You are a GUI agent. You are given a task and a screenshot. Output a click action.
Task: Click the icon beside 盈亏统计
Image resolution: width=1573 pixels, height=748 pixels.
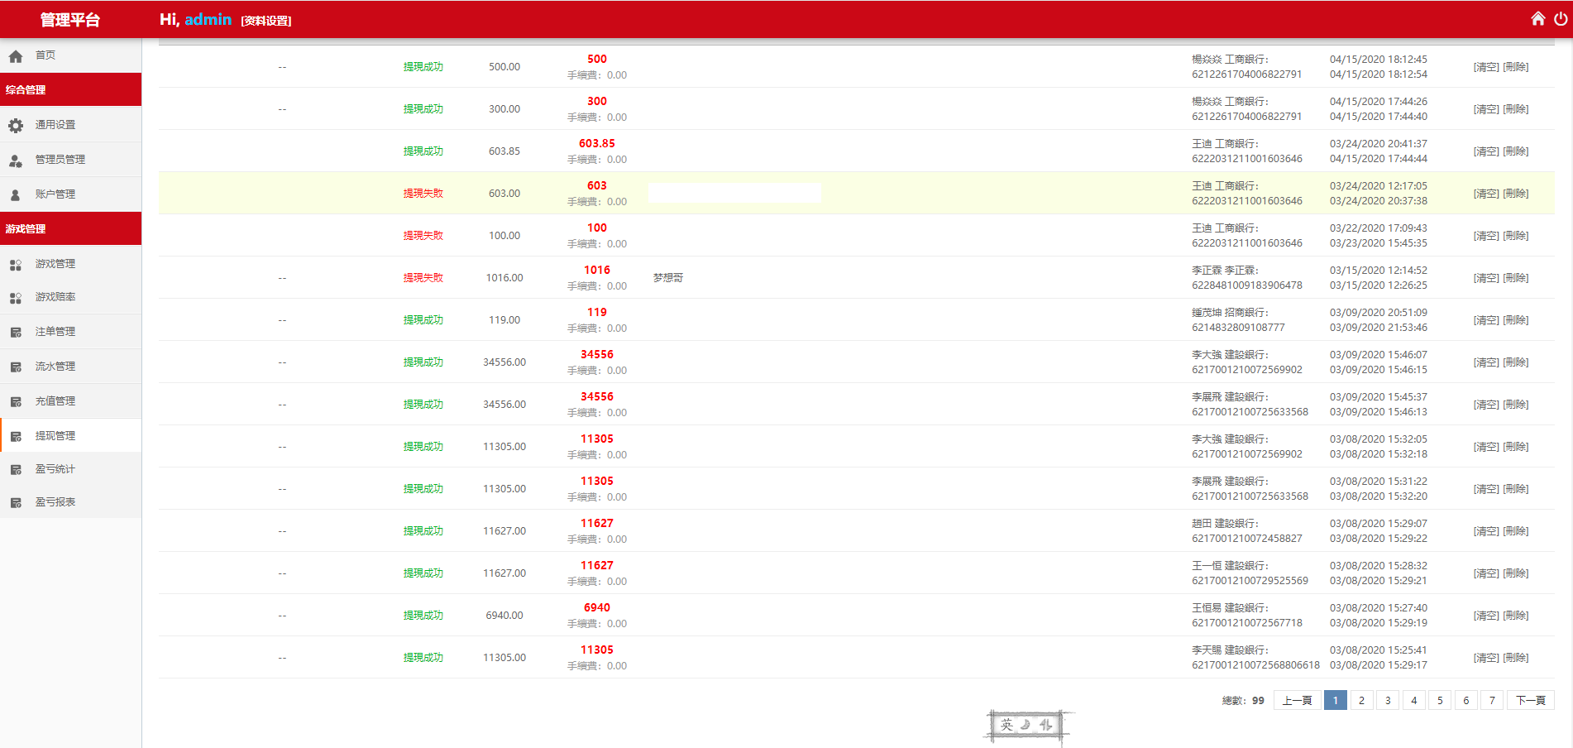pyautogui.click(x=16, y=470)
